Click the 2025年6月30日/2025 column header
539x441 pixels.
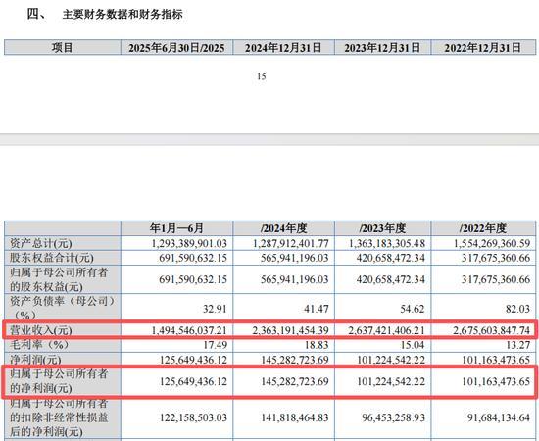tap(176, 47)
